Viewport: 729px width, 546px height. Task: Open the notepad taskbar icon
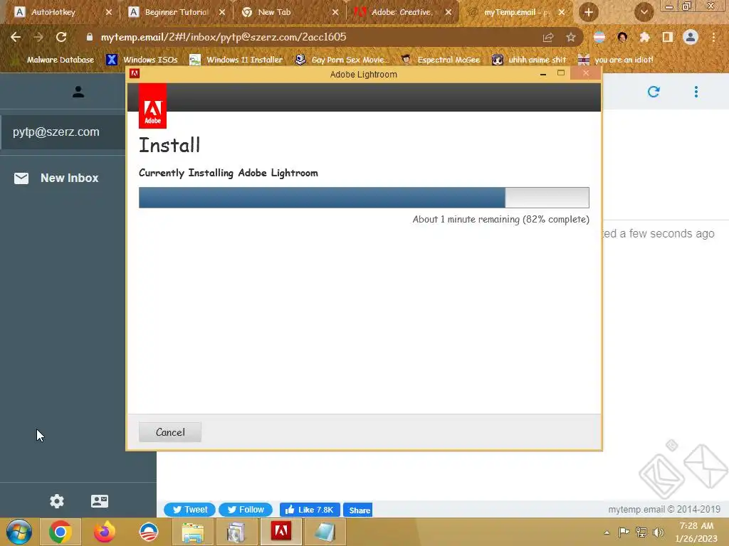(325, 532)
